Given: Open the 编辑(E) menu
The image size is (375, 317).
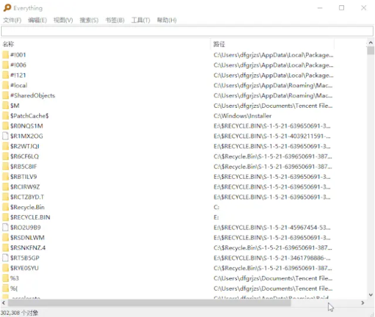Looking at the screenshot, I should pos(37,20).
